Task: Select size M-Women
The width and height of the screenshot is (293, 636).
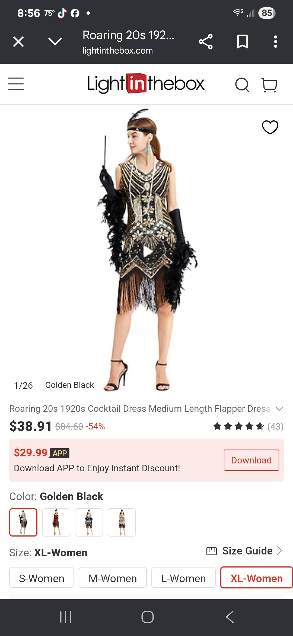Action: [x=113, y=578]
